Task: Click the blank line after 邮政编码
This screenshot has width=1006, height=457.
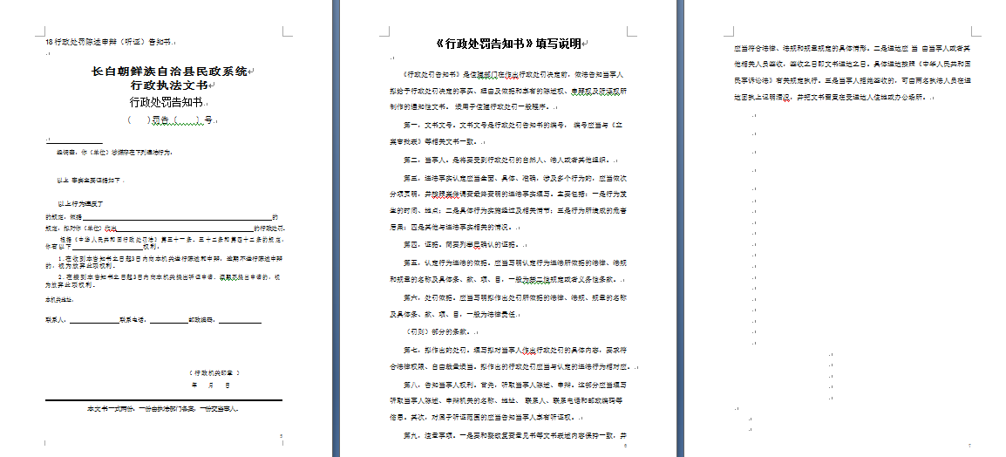Action: [x=240, y=320]
